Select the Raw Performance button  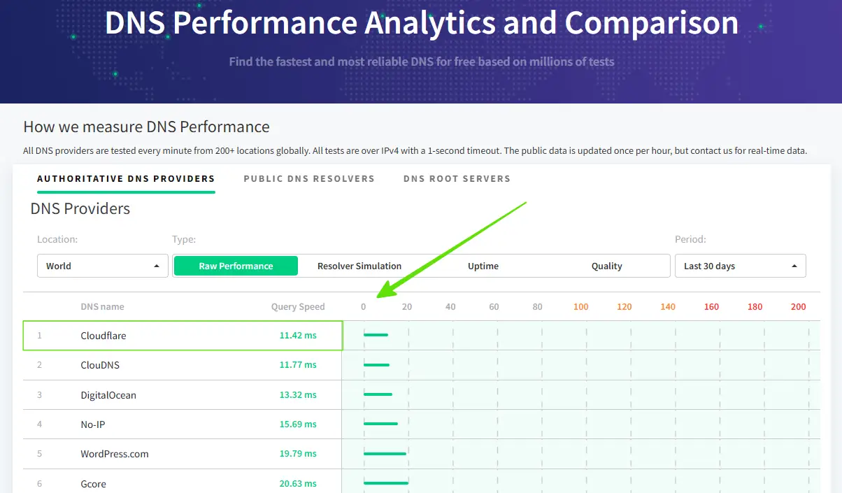(x=235, y=266)
